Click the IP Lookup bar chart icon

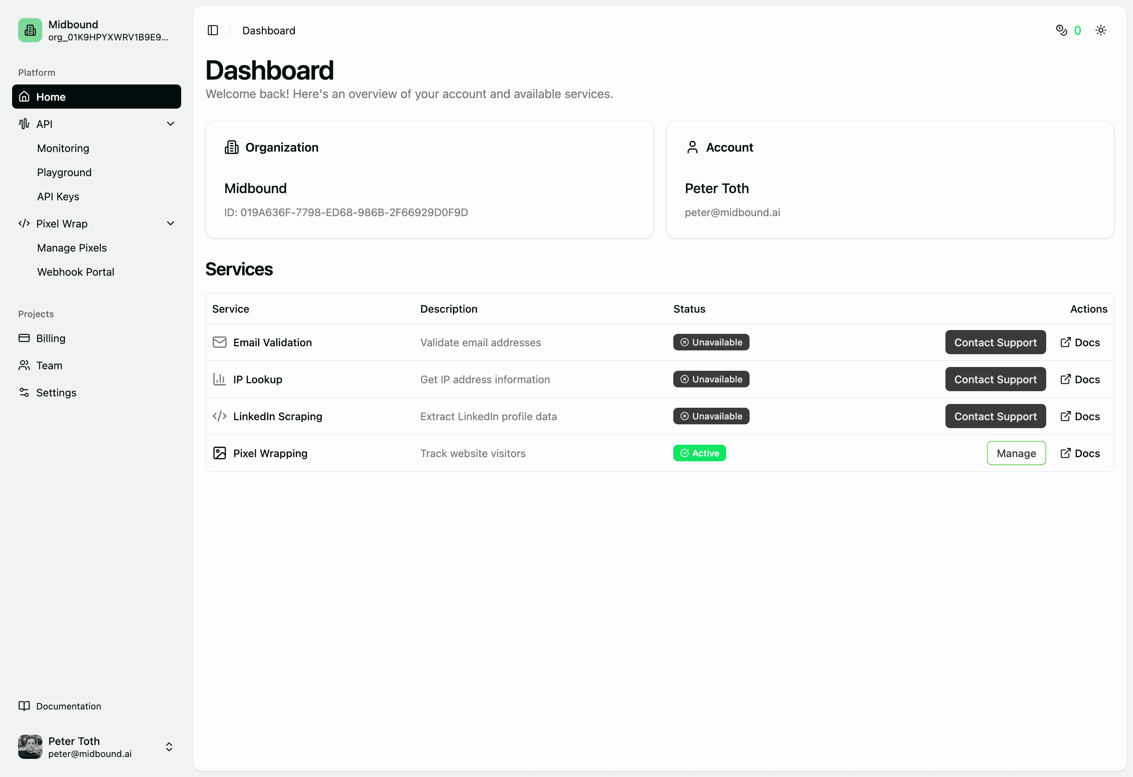tap(219, 379)
